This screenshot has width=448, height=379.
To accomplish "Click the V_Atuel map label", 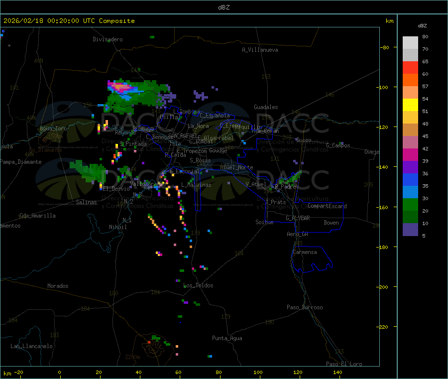I will (256, 184).
